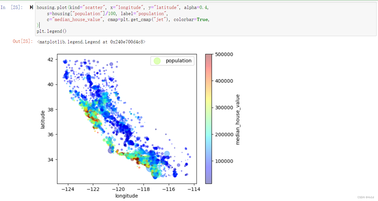The image size is (378, 201).
Task: Click the 500000 colorbar tick label
Action: [x=224, y=54]
